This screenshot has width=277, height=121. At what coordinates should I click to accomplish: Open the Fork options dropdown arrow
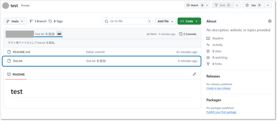[x=237, y=5]
